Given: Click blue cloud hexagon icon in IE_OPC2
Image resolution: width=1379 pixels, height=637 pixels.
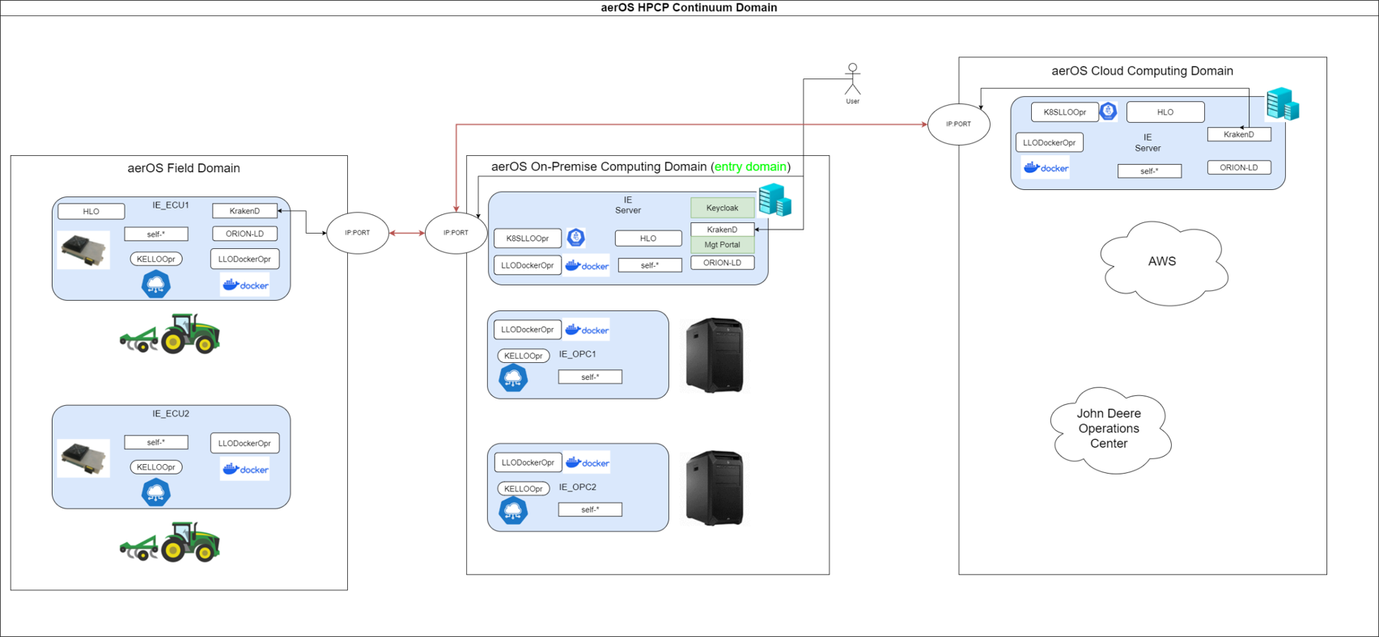Looking at the screenshot, I should (513, 511).
